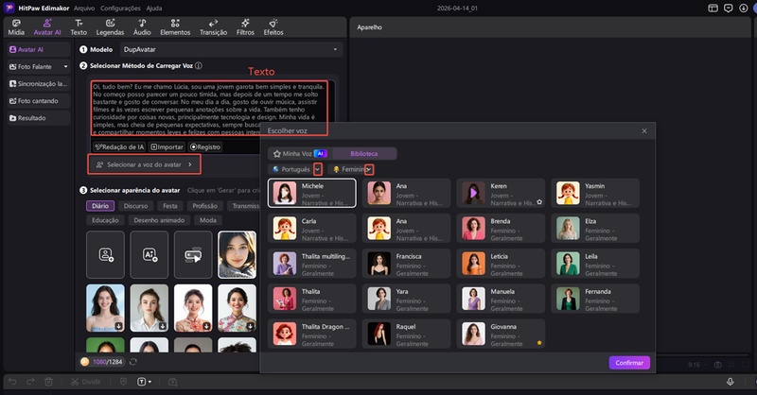
Task: Expand the Feminino gender dropdown
Action: pos(369,169)
